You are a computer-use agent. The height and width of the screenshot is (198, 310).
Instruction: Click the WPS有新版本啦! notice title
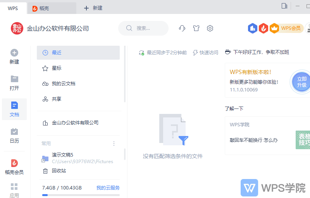click(x=250, y=72)
